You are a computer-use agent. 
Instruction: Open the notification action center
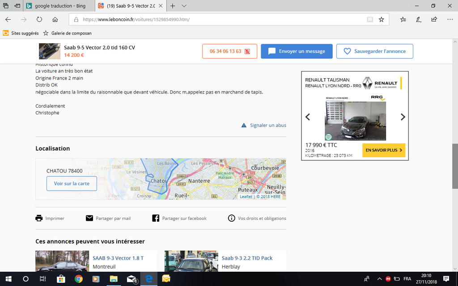click(x=446, y=279)
